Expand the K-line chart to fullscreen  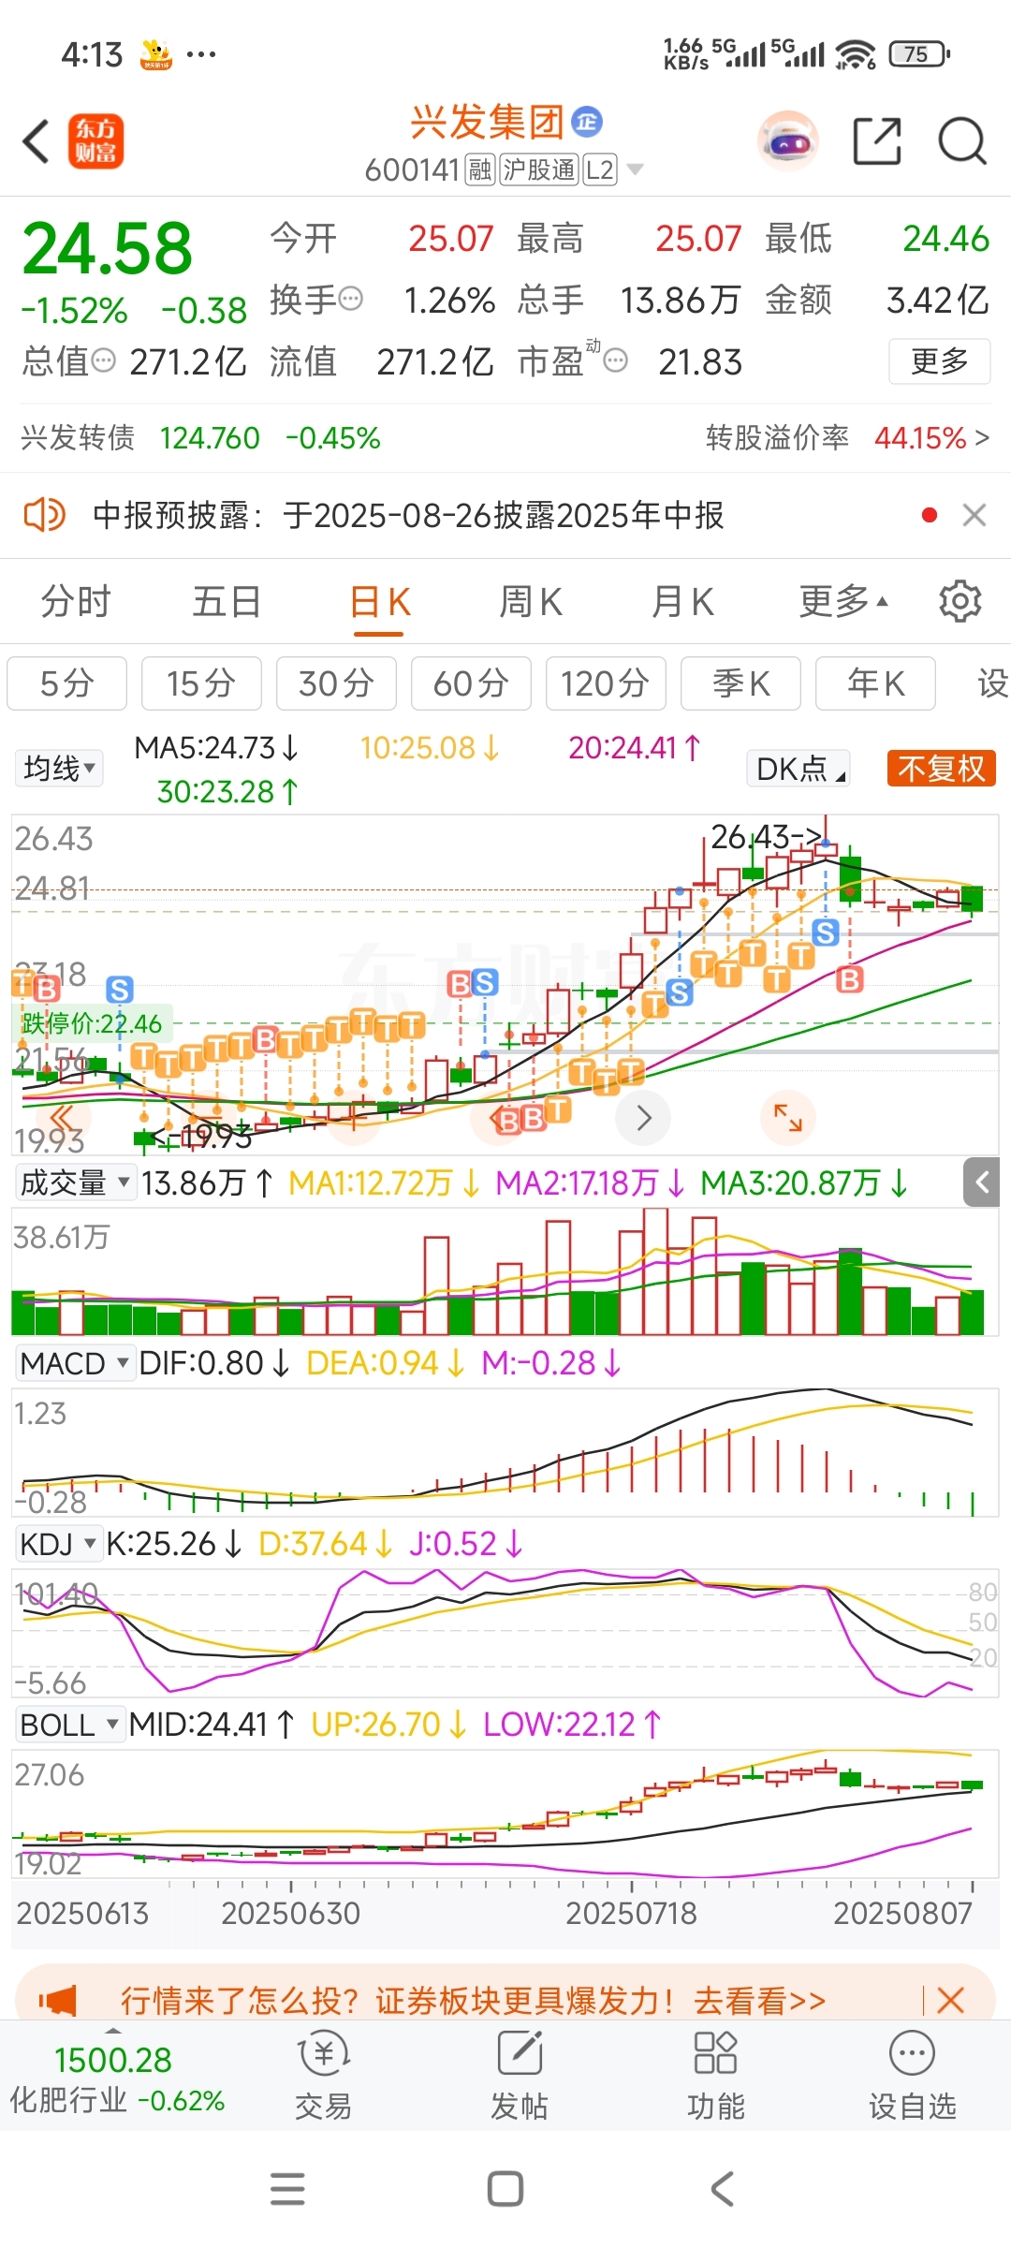coord(788,1118)
